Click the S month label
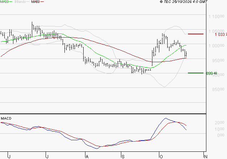Image resolution: width=227 pixels, height=159 pixels. click(x=123, y=156)
